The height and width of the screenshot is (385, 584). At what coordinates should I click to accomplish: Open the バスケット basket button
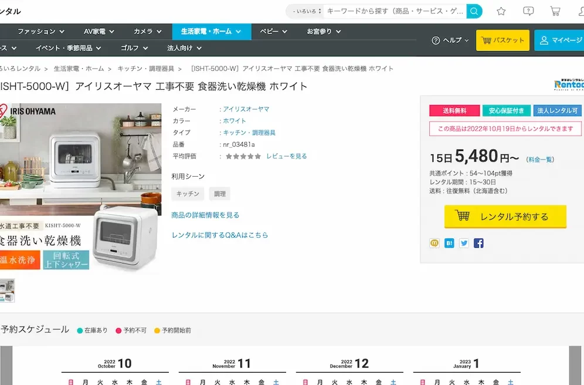502,40
